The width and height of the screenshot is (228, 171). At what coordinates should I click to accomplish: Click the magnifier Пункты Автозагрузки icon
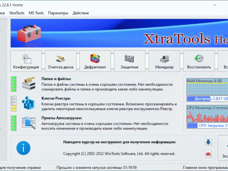pos(29,123)
